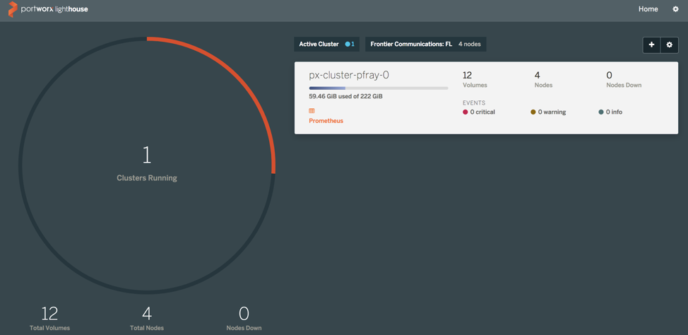Viewport: 688px width, 335px height.
Task: Select the 0 info events text
Action: click(x=614, y=112)
